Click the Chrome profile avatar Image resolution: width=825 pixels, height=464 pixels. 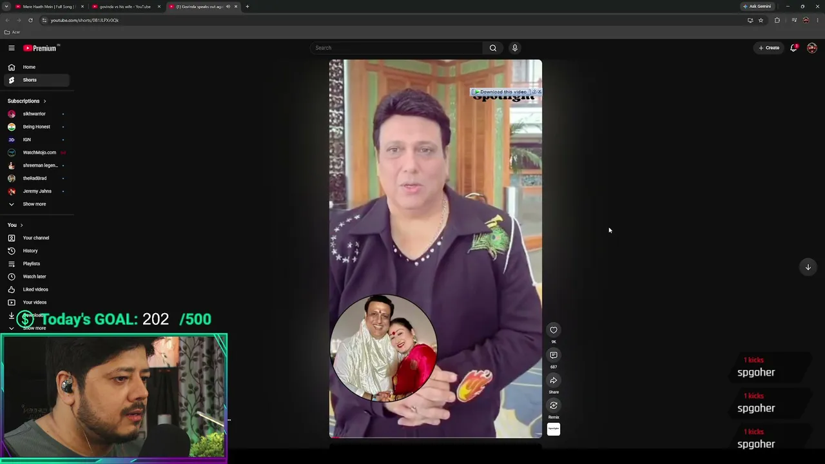pos(806,20)
